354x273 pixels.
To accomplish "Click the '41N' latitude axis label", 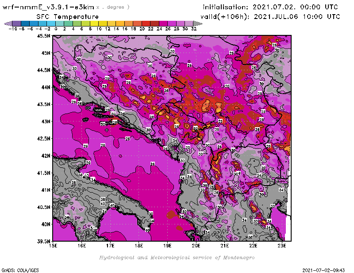I will pos(46,190).
